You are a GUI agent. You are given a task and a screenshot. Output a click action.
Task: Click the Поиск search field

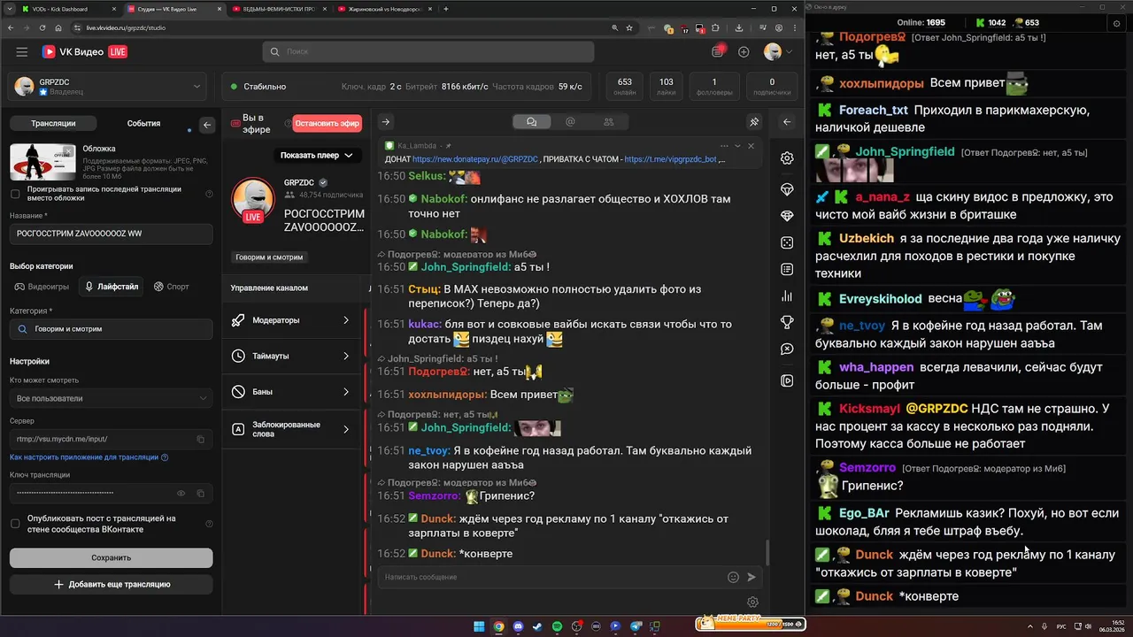pos(428,52)
